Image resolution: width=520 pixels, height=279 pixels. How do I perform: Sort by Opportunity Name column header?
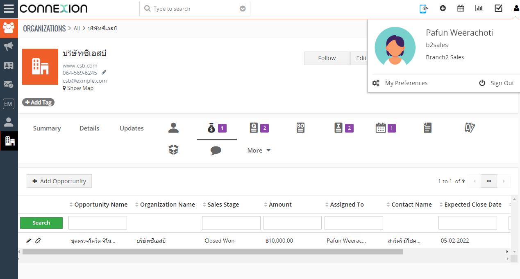[x=101, y=205]
